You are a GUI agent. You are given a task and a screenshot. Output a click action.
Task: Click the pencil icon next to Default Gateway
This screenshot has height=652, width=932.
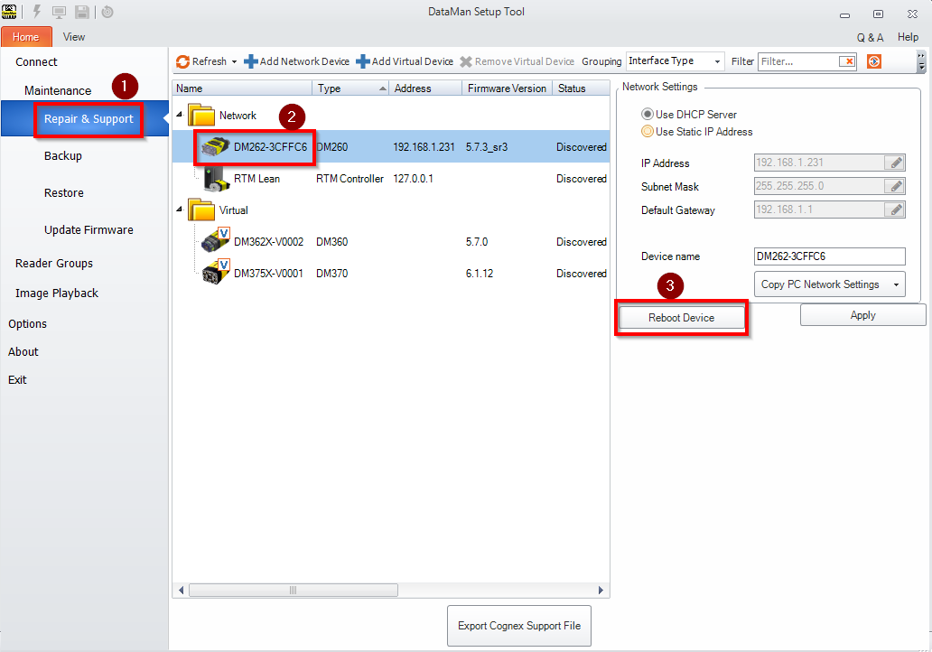coord(895,210)
